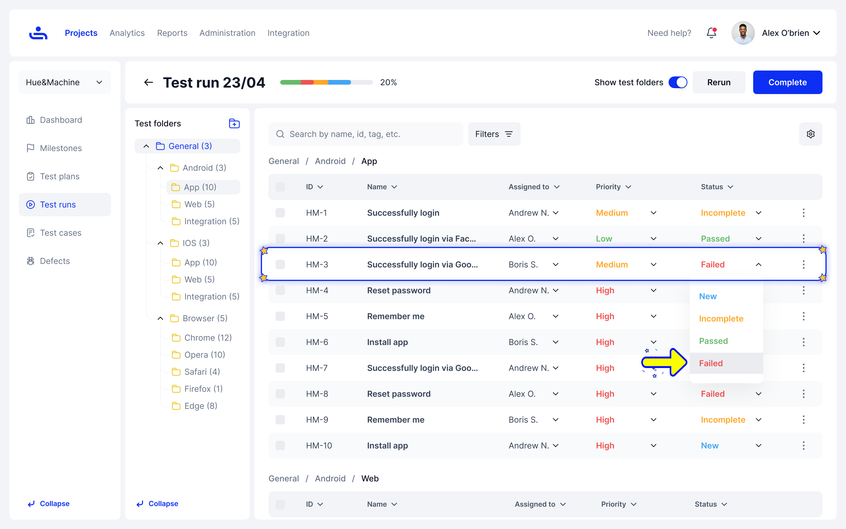The height and width of the screenshot is (529, 846).
Task: Open the Hue&Machine project dropdown
Action: tap(65, 83)
